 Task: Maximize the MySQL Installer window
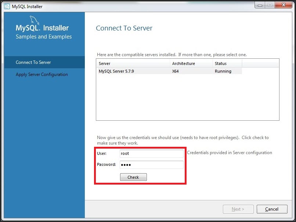coord(270,5)
